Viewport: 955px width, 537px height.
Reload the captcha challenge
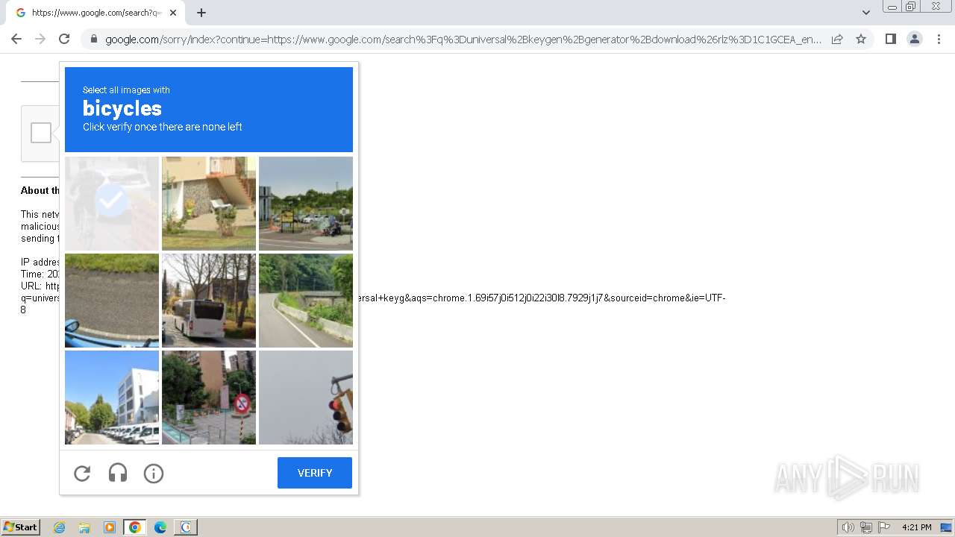click(82, 473)
